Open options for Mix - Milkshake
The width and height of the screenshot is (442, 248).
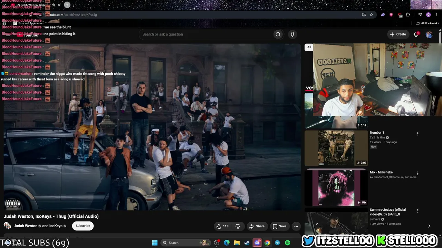click(418, 174)
